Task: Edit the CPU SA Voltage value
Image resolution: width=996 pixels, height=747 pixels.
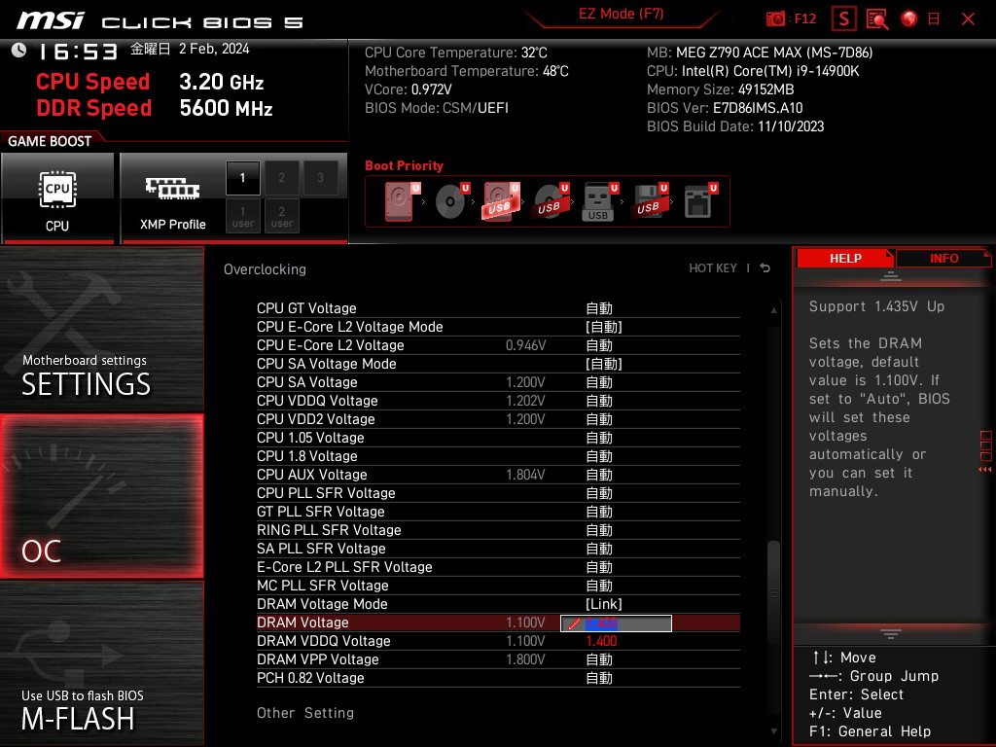Action: 598,382
